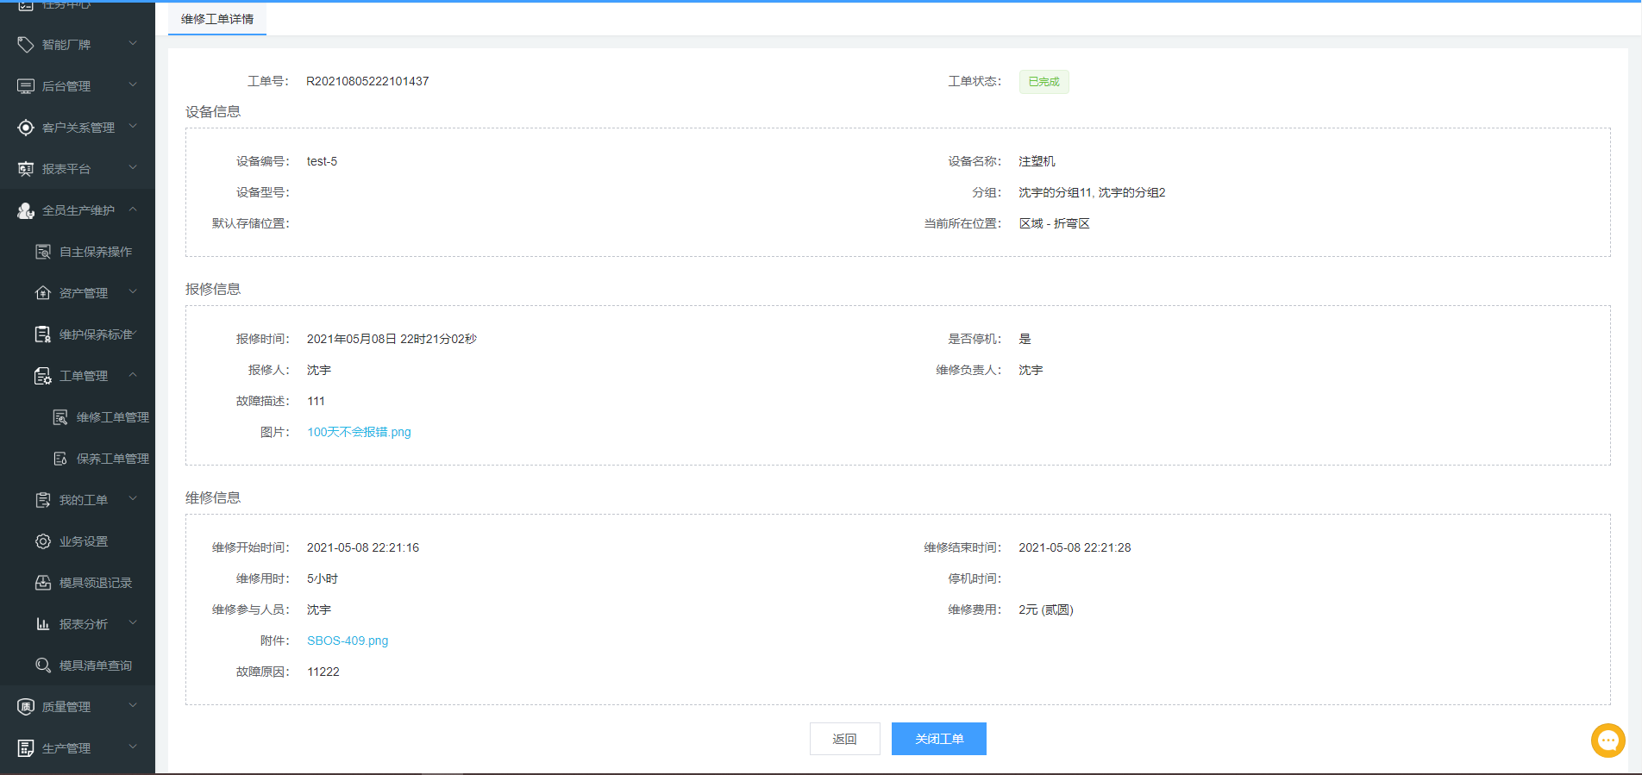Click the 业务设置 gear icon
The width and height of the screenshot is (1642, 775).
(43, 541)
